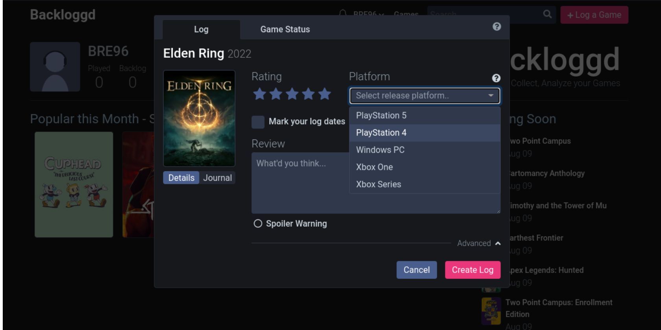
Task: Select the Details view under the cover
Action: tap(181, 178)
